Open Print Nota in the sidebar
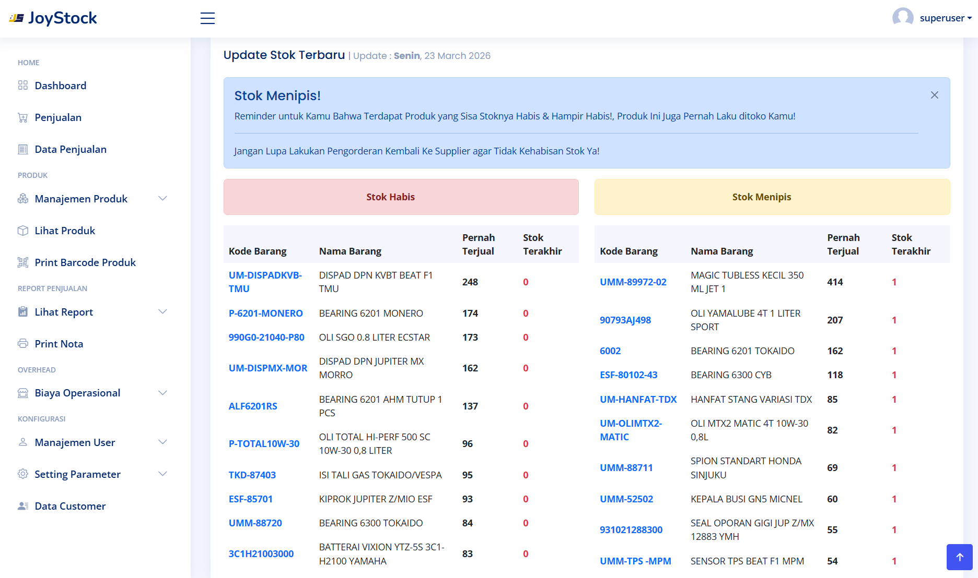978x578 pixels. point(59,344)
